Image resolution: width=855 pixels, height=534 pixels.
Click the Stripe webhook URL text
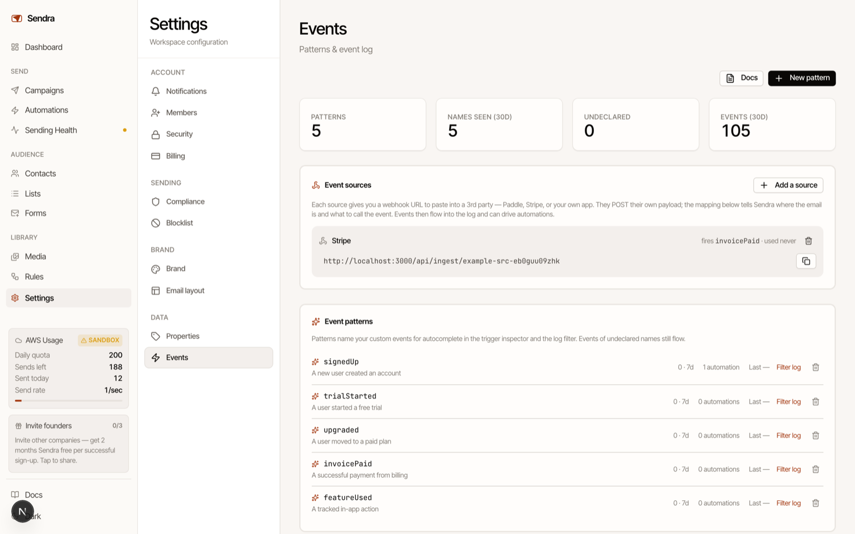[442, 261]
